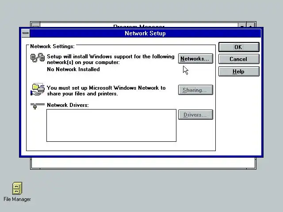Click inside the Network Drivers list box

click(x=111, y=125)
